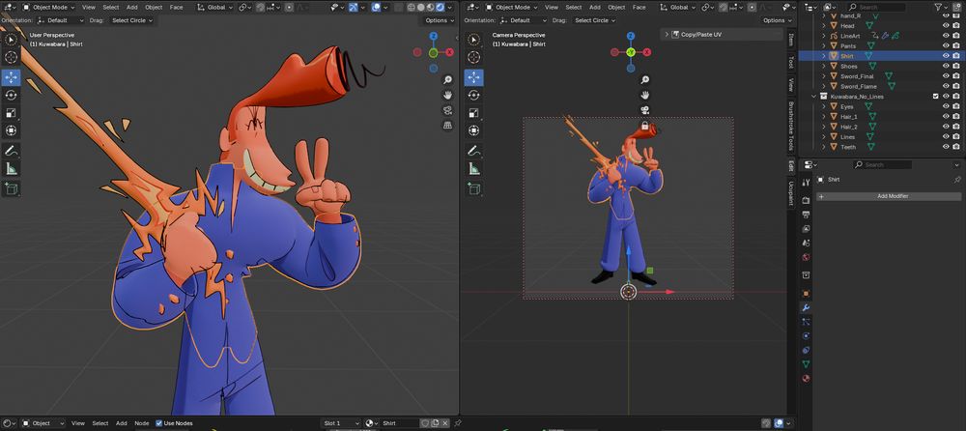Collapse the Kuwabara_No_Lines collection

[x=814, y=97]
